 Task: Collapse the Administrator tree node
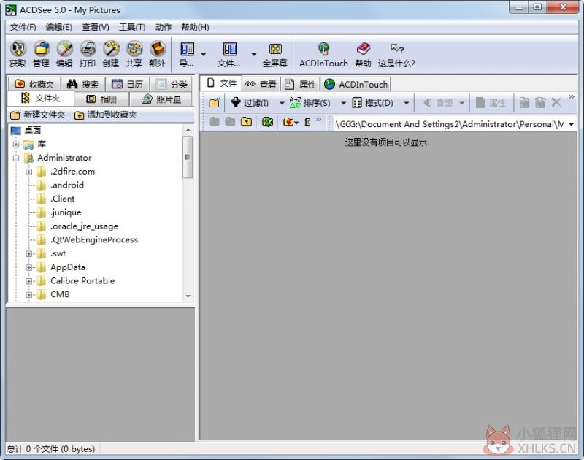pos(16,158)
